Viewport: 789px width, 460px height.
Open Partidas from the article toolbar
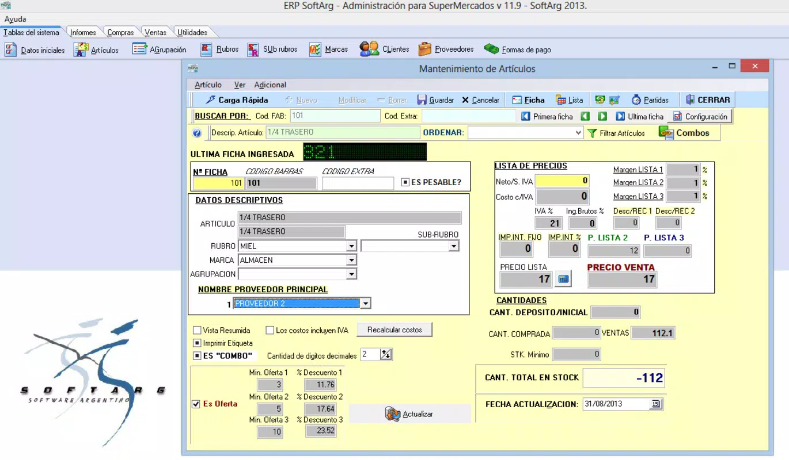(650, 100)
